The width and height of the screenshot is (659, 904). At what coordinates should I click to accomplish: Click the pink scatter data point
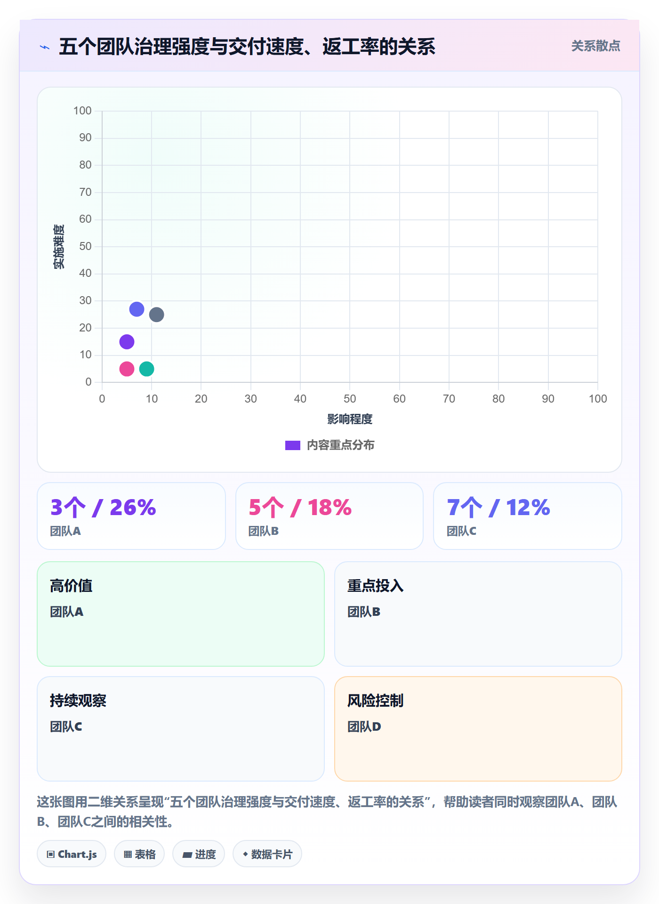(127, 369)
